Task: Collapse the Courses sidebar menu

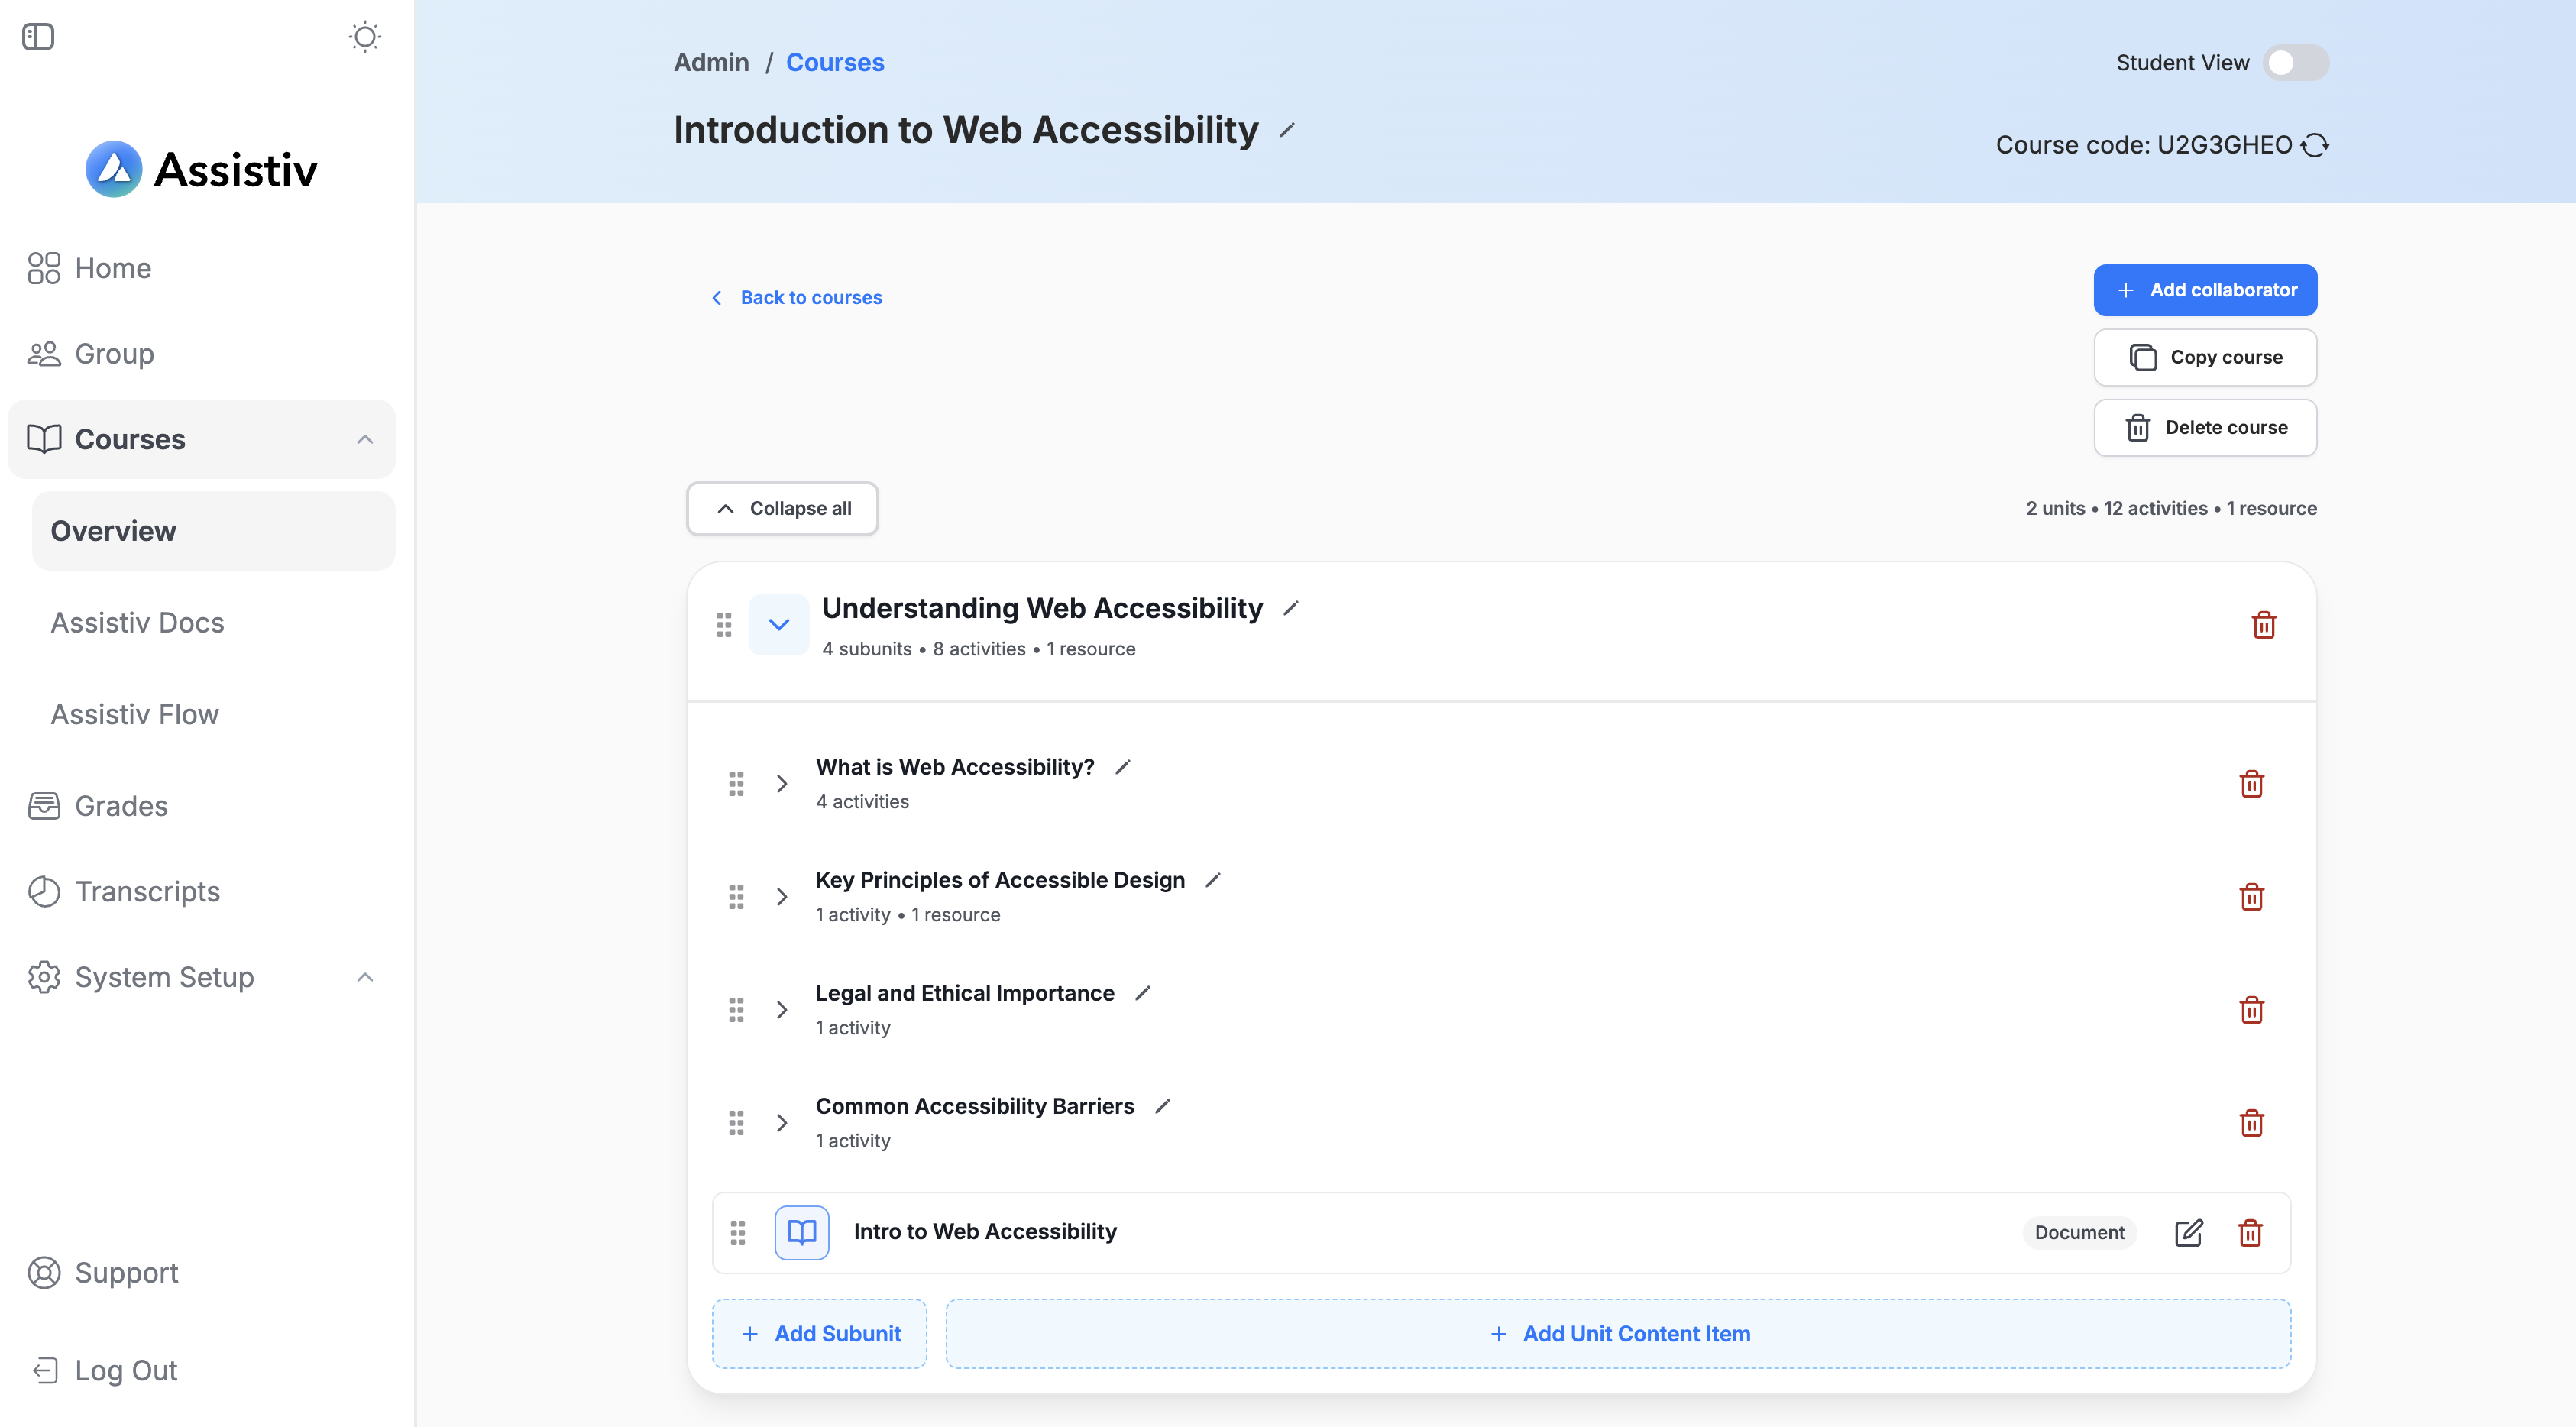Action: pos(365,440)
